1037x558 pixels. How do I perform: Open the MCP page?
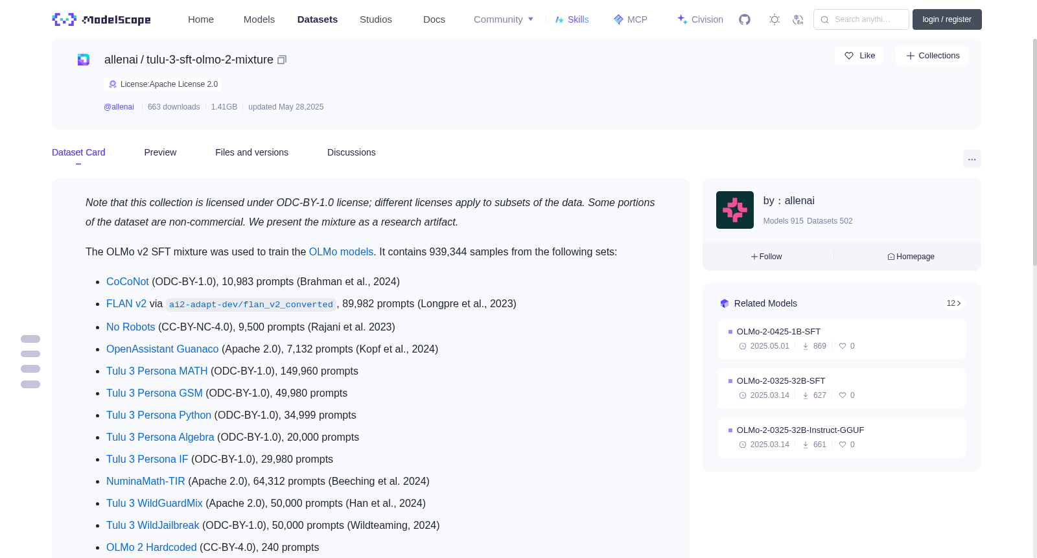tap(631, 19)
